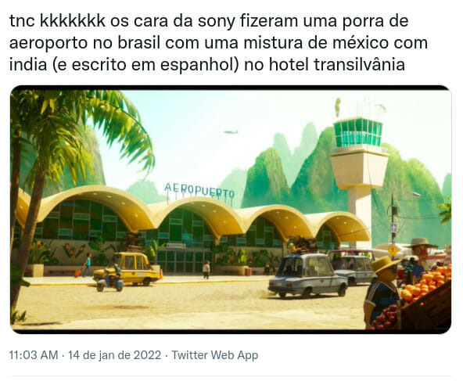This screenshot has height=381, width=463.
Task: Click the 11:03 AM timestamp link
Action: pos(34,355)
